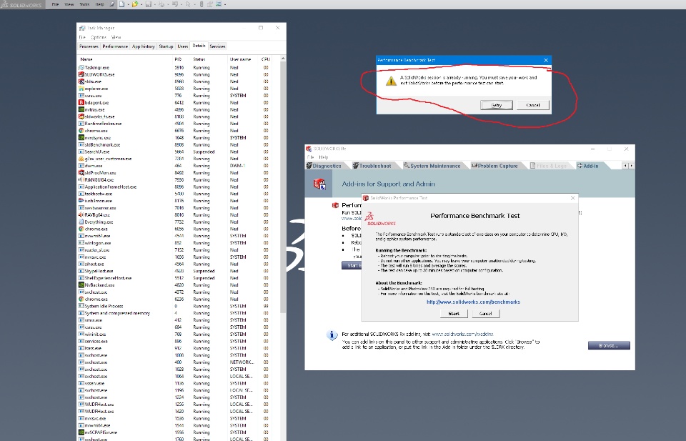Viewport: 686px width, 441px height.
Task: Open the Help menu in SOLIDWORKS Rx window
Action: pyautogui.click(x=323, y=157)
